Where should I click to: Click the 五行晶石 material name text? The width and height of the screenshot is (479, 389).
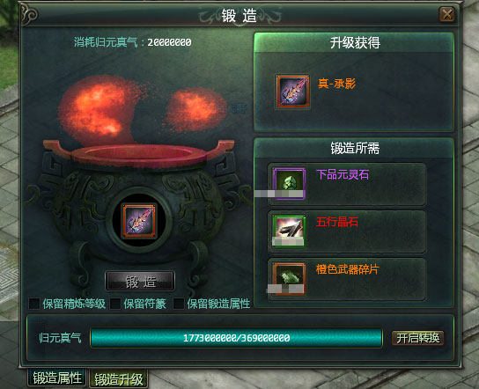pyautogui.click(x=337, y=222)
